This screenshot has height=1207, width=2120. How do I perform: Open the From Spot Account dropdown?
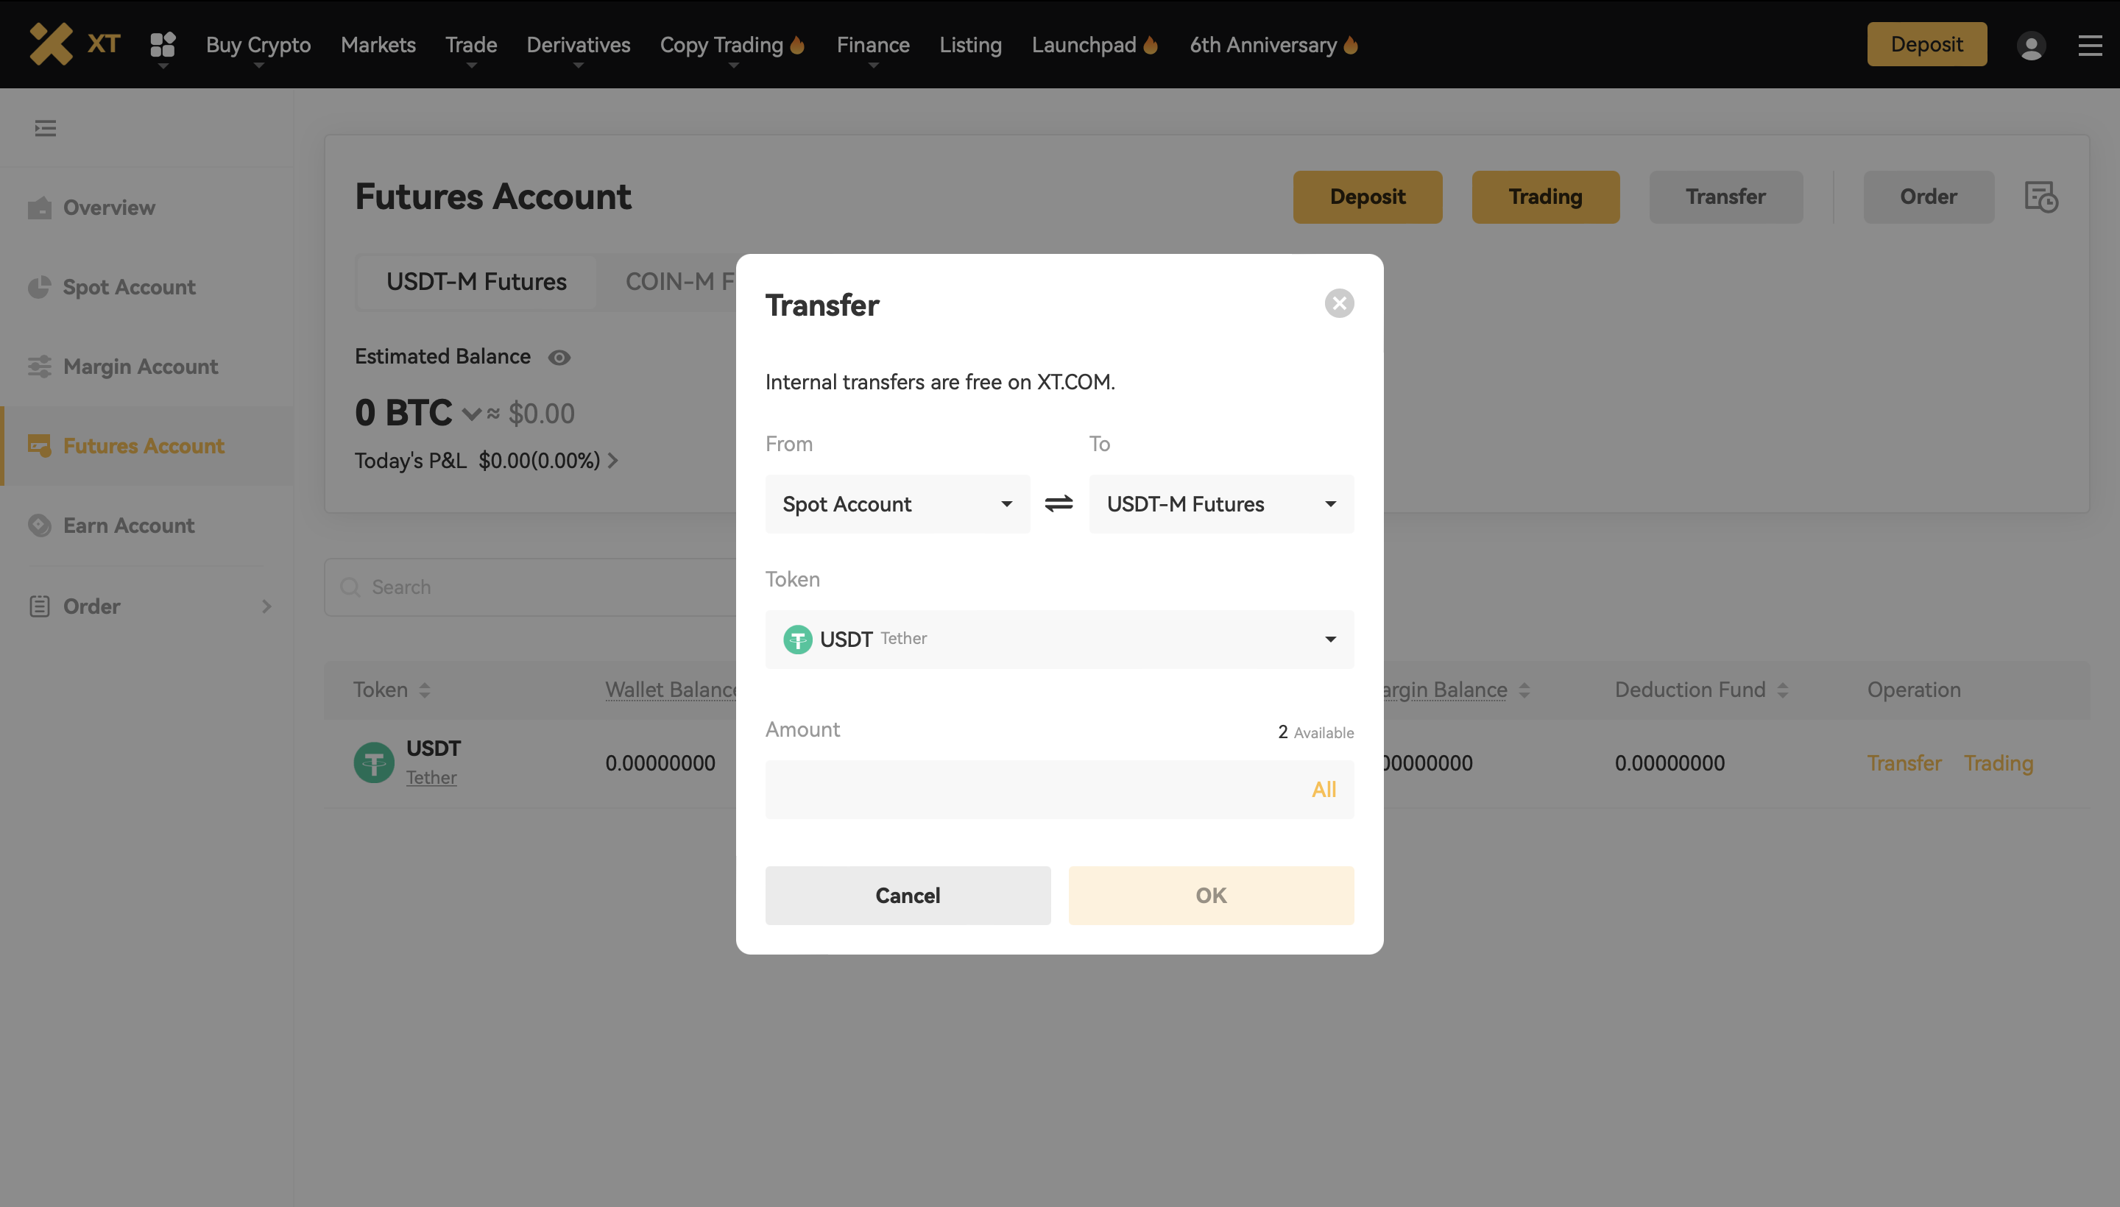pos(897,504)
